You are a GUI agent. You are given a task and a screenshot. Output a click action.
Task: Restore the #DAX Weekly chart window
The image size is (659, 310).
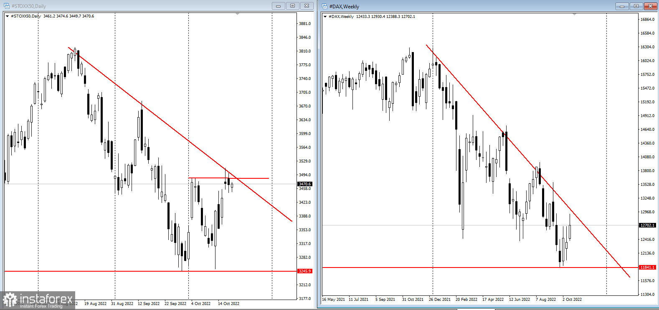click(x=636, y=6)
